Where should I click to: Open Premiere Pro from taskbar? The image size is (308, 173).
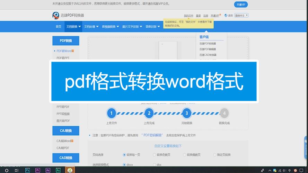(x=38, y=170)
